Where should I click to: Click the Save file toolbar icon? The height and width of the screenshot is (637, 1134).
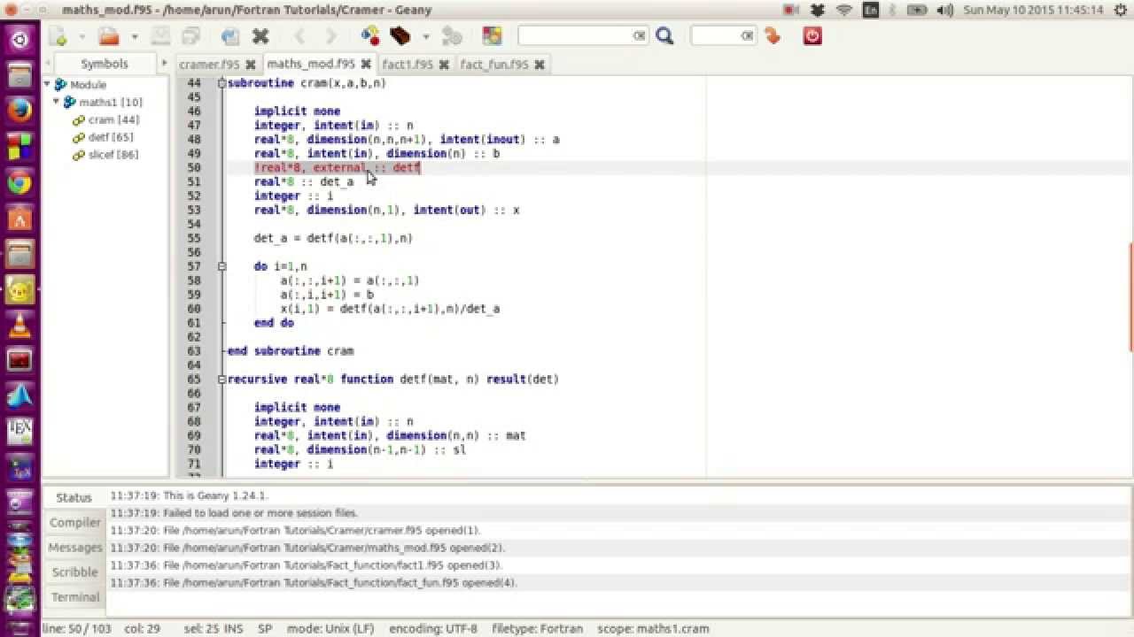pyautogui.click(x=160, y=36)
